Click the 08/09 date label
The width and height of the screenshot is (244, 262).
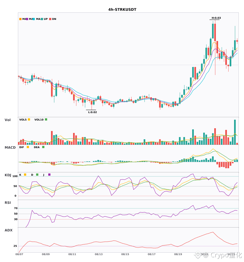[46, 254]
